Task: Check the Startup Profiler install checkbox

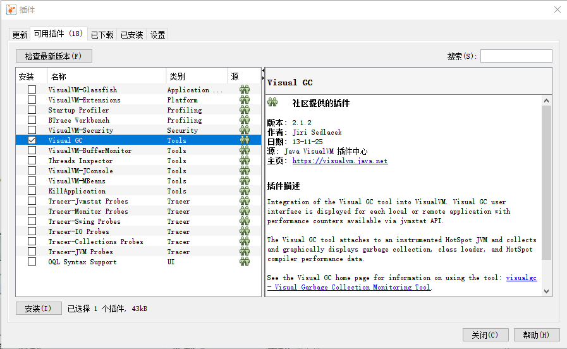Action: (x=32, y=109)
